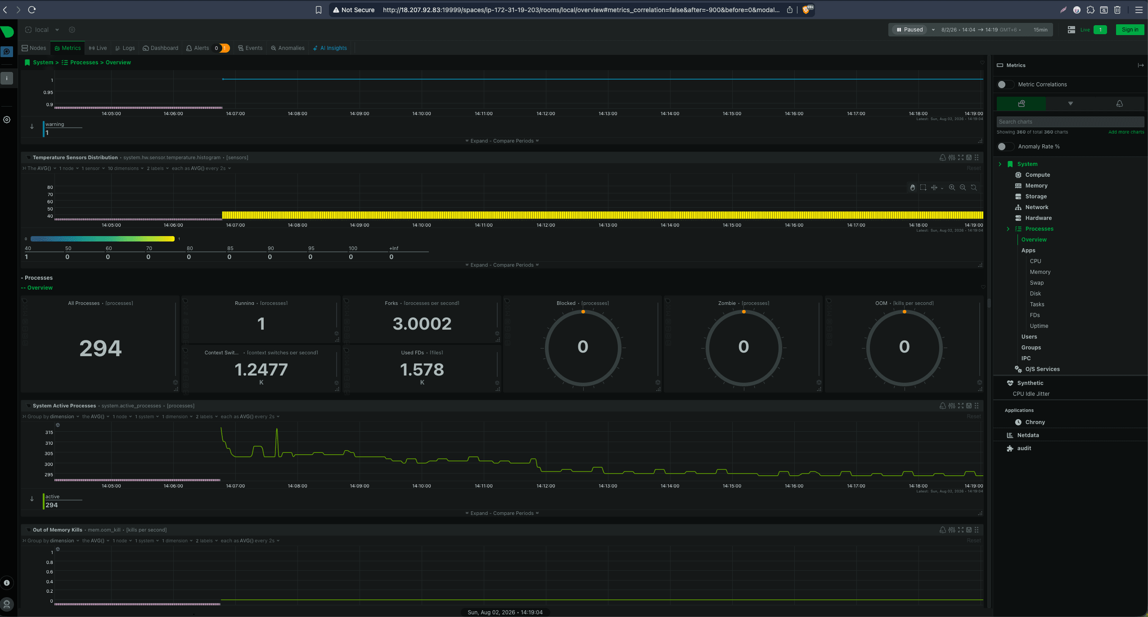Open chart settings sliders for Out of Memory Kills
1148x617 pixels.
[x=951, y=530]
